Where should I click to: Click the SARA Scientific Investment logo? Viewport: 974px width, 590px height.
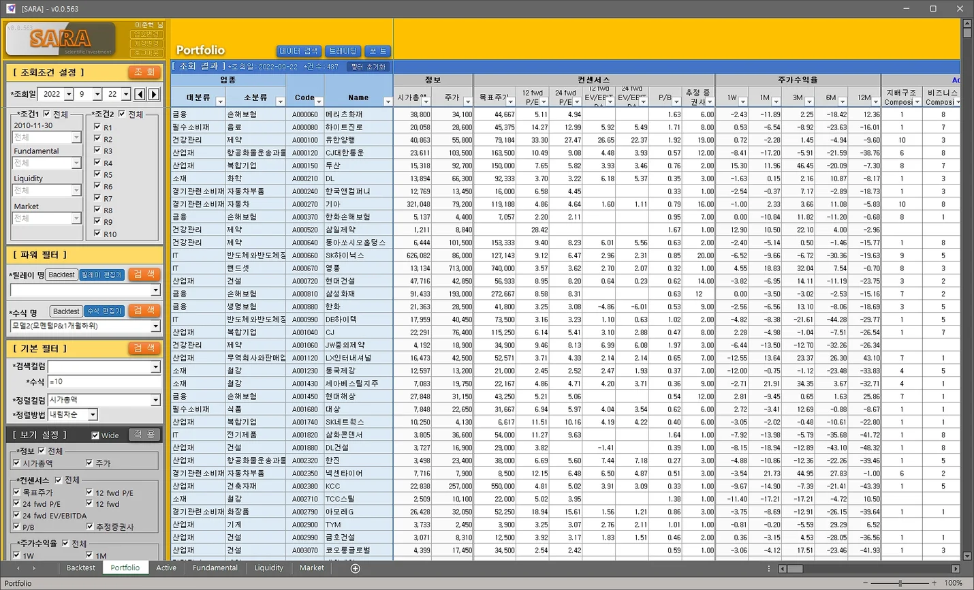click(x=61, y=39)
